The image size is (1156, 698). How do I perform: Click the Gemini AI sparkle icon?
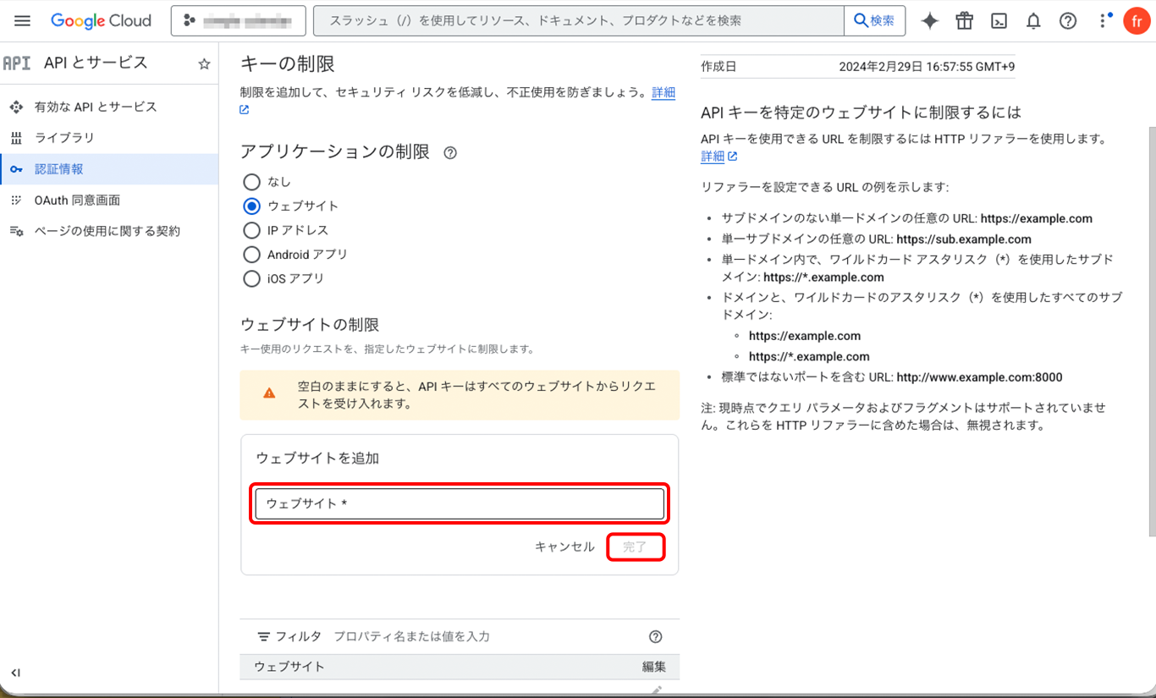click(929, 21)
